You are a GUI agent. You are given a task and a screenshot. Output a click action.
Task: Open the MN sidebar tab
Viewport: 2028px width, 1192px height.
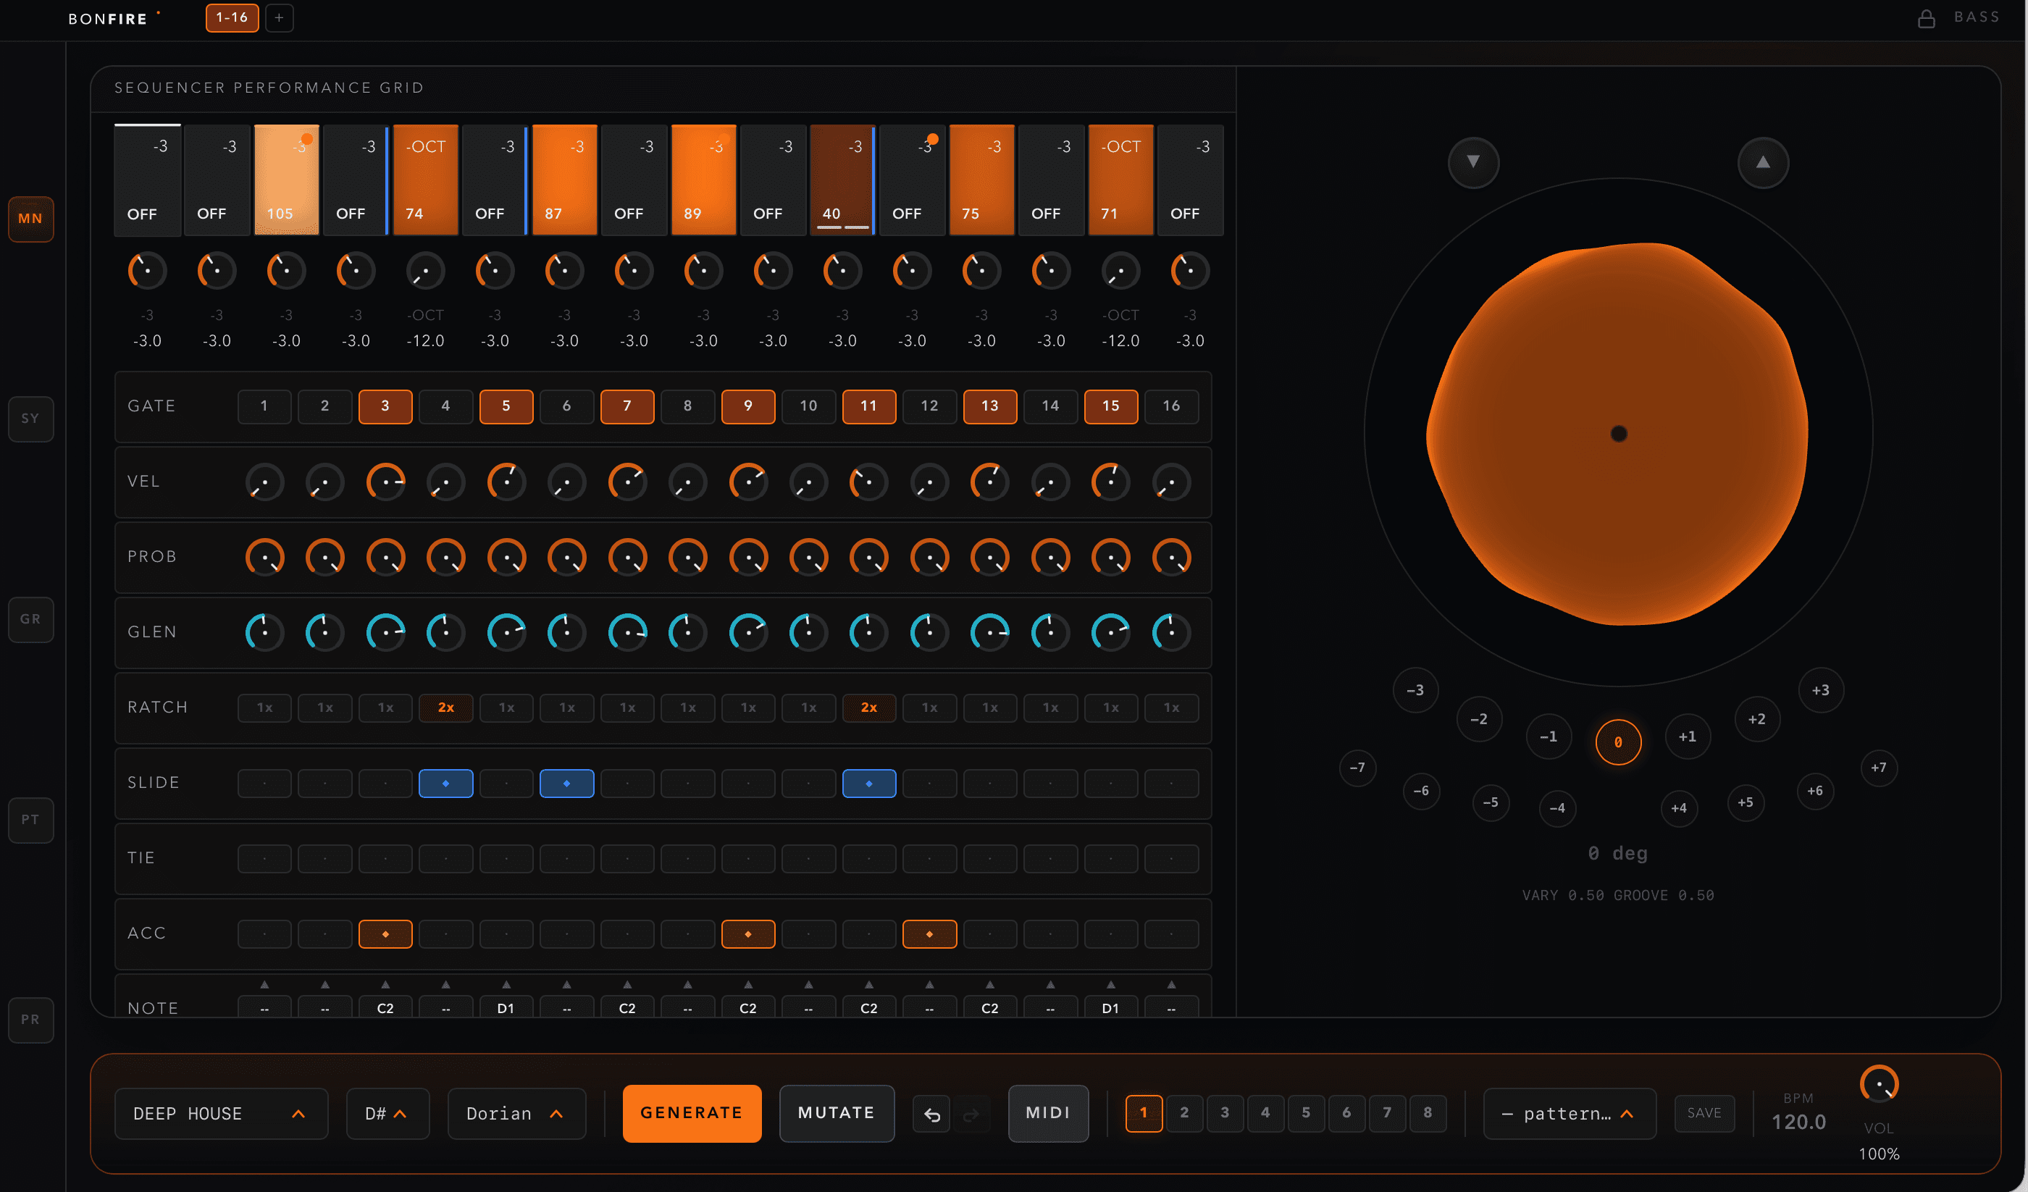[x=30, y=219]
